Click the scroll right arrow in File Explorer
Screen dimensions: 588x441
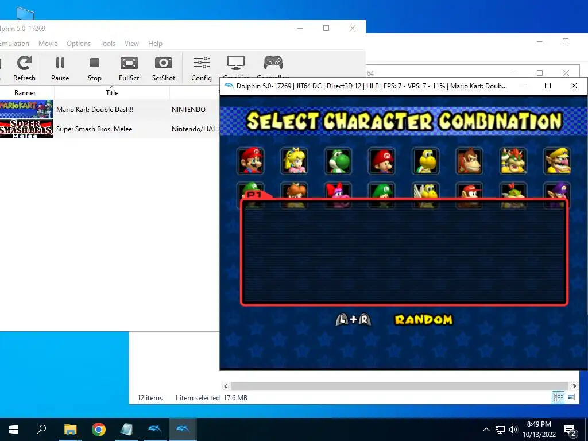point(574,386)
